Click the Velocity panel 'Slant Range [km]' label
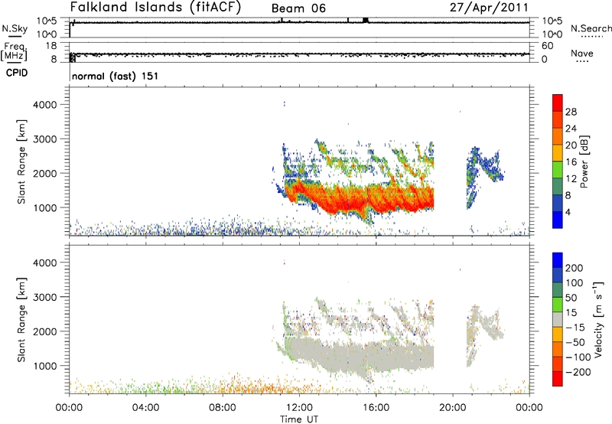The height and width of the screenshot is (424, 612). pos(21,320)
